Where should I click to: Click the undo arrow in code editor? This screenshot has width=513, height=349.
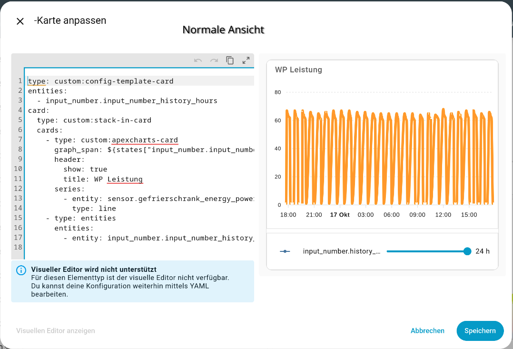pyautogui.click(x=198, y=60)
